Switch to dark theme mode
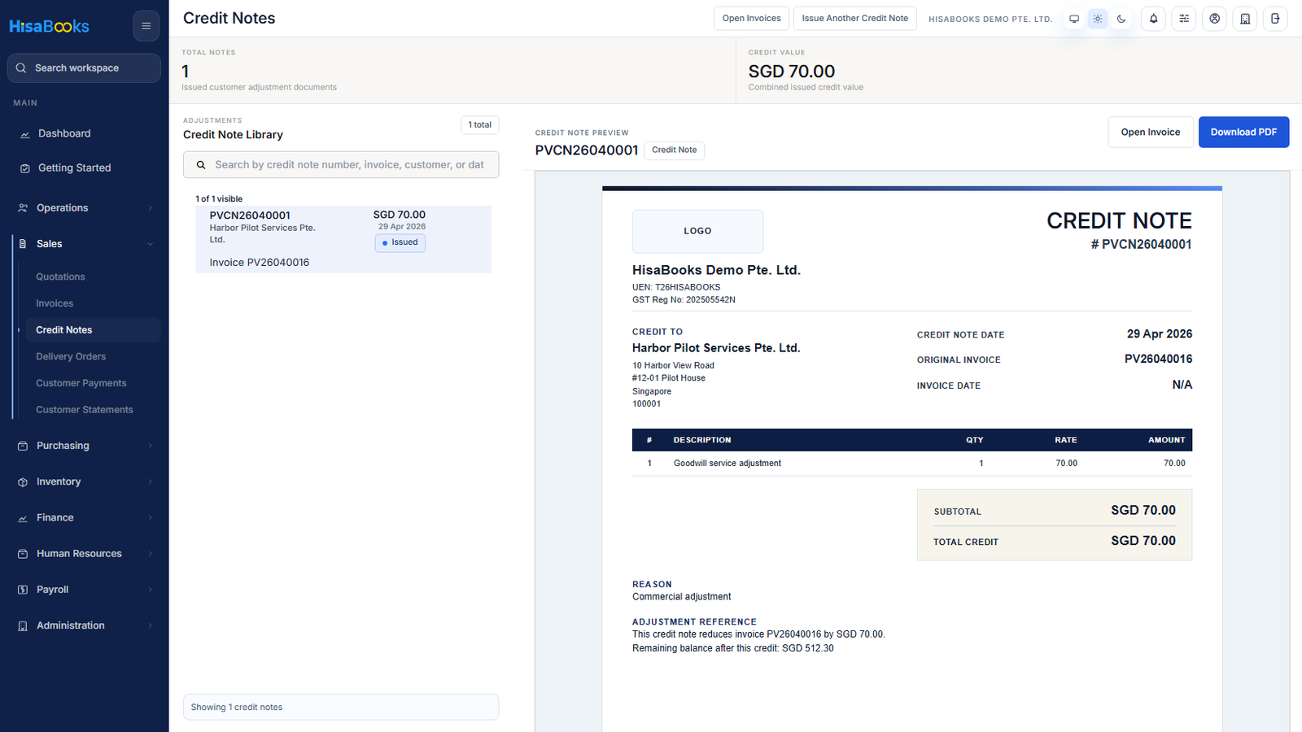The width and height of the screenshot is (1302, 732). click(x=1121, y=19)
